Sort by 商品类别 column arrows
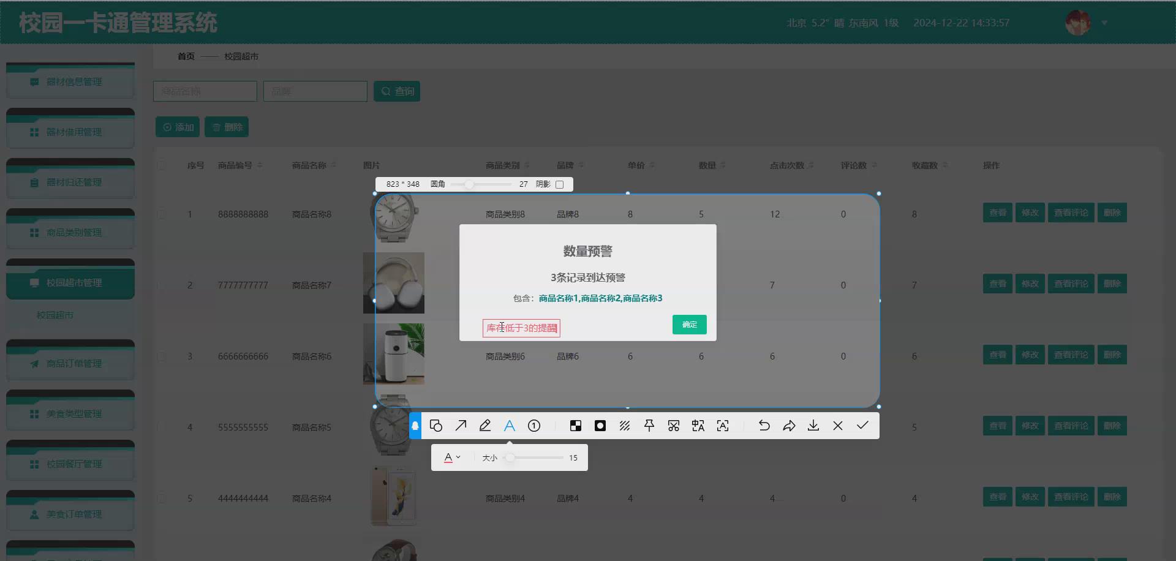This screenshot has height=561, width=1176. [527, 165]
